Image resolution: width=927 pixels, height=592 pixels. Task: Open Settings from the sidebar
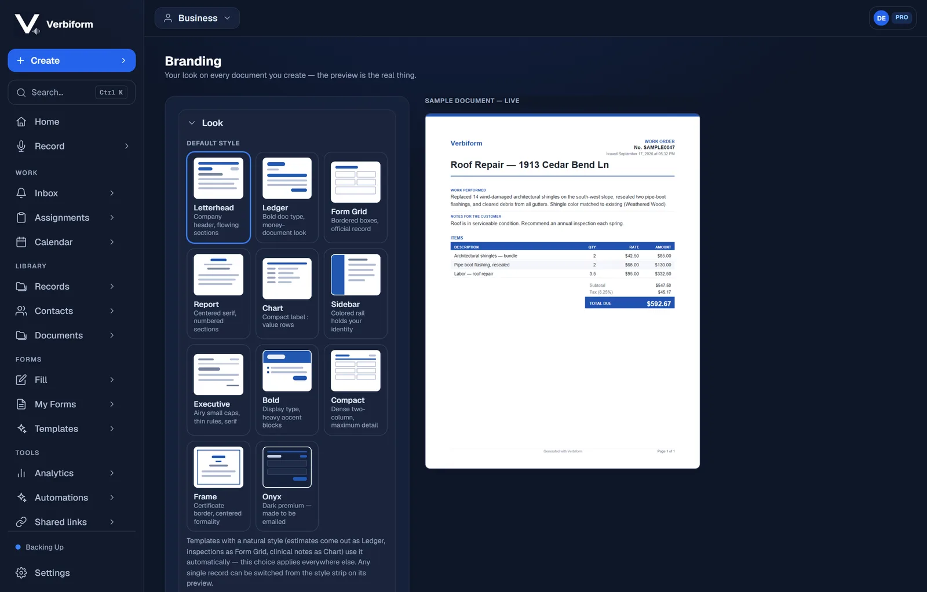(72, 572)
